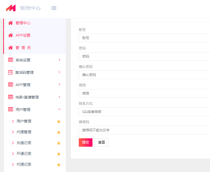Screen dimensions: 210x172
Task: Expand the 系统设置 menu arrow
Action: 59,60
